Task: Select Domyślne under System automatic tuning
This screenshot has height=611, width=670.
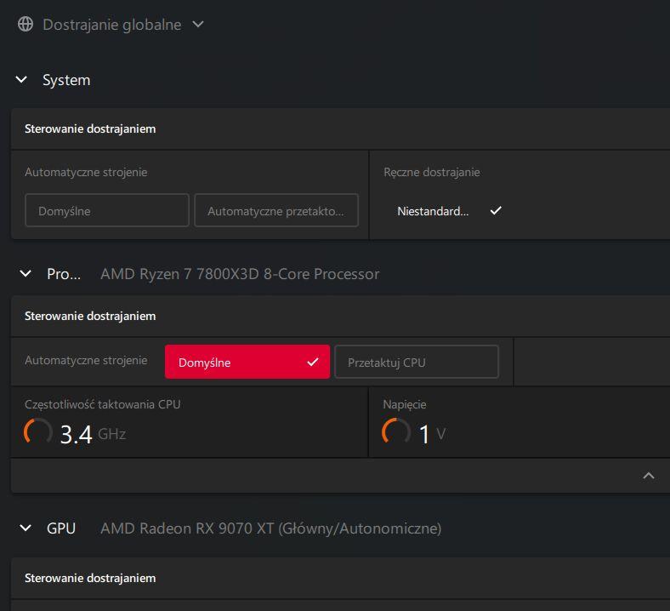Action: pyautogui.click(x=107, y=211)
